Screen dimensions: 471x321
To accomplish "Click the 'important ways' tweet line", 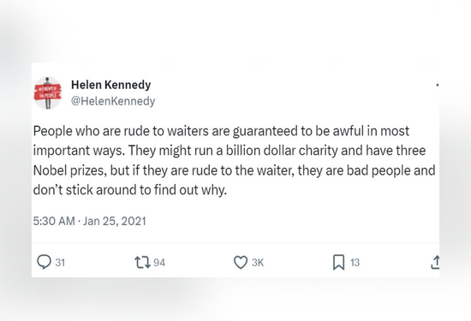I will (230, 151).
